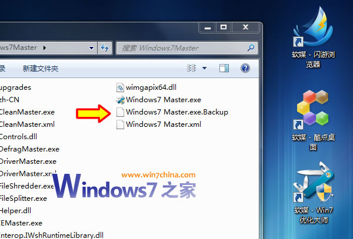Select the FileSplitter.exe file

[x=24, y=198]
